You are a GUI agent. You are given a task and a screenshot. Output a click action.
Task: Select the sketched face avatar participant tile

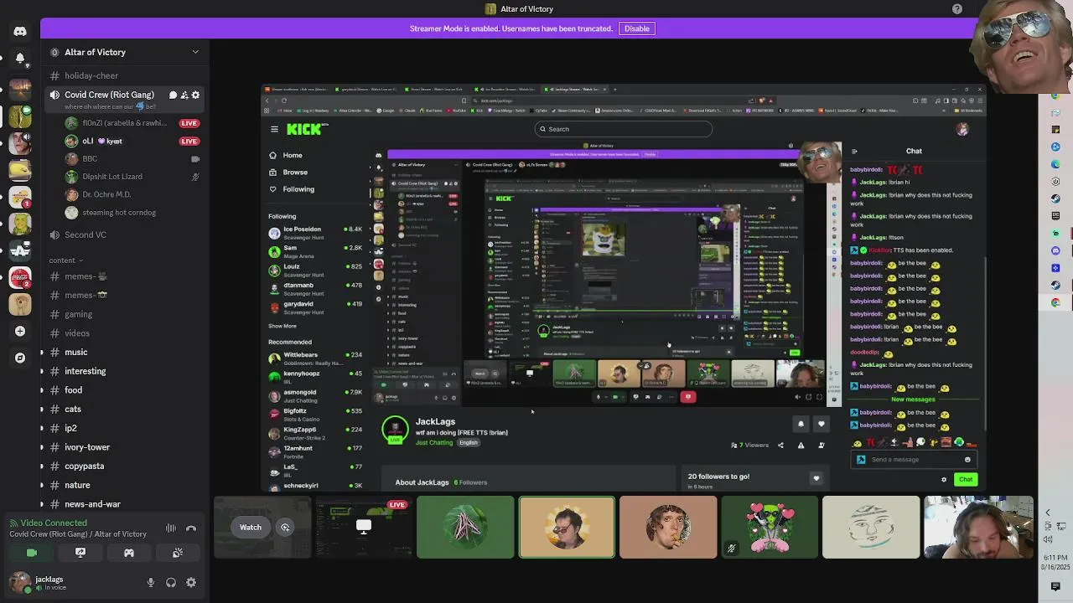(x=871, y=527)
